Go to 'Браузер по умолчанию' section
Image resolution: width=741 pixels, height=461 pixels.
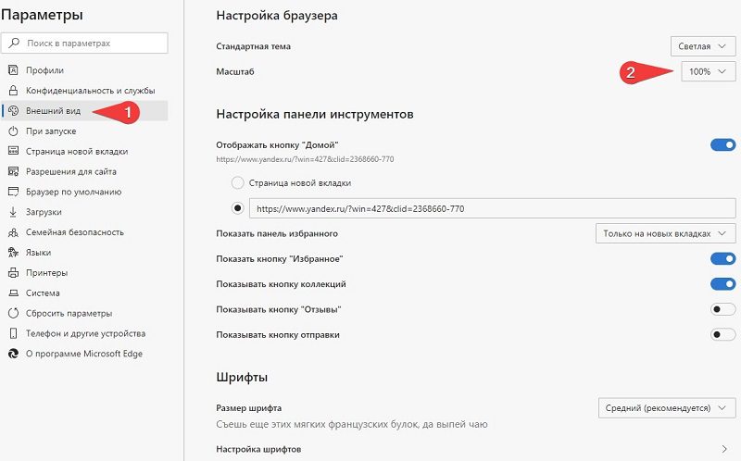72,192
